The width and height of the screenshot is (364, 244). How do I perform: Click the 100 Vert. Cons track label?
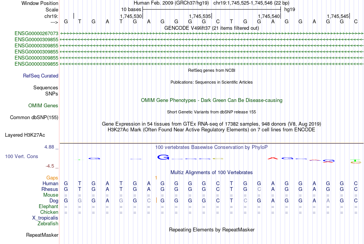(21, 156)
